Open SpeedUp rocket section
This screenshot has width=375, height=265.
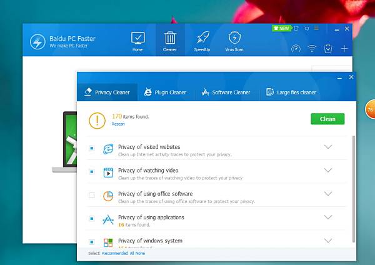tap(202, 42)
